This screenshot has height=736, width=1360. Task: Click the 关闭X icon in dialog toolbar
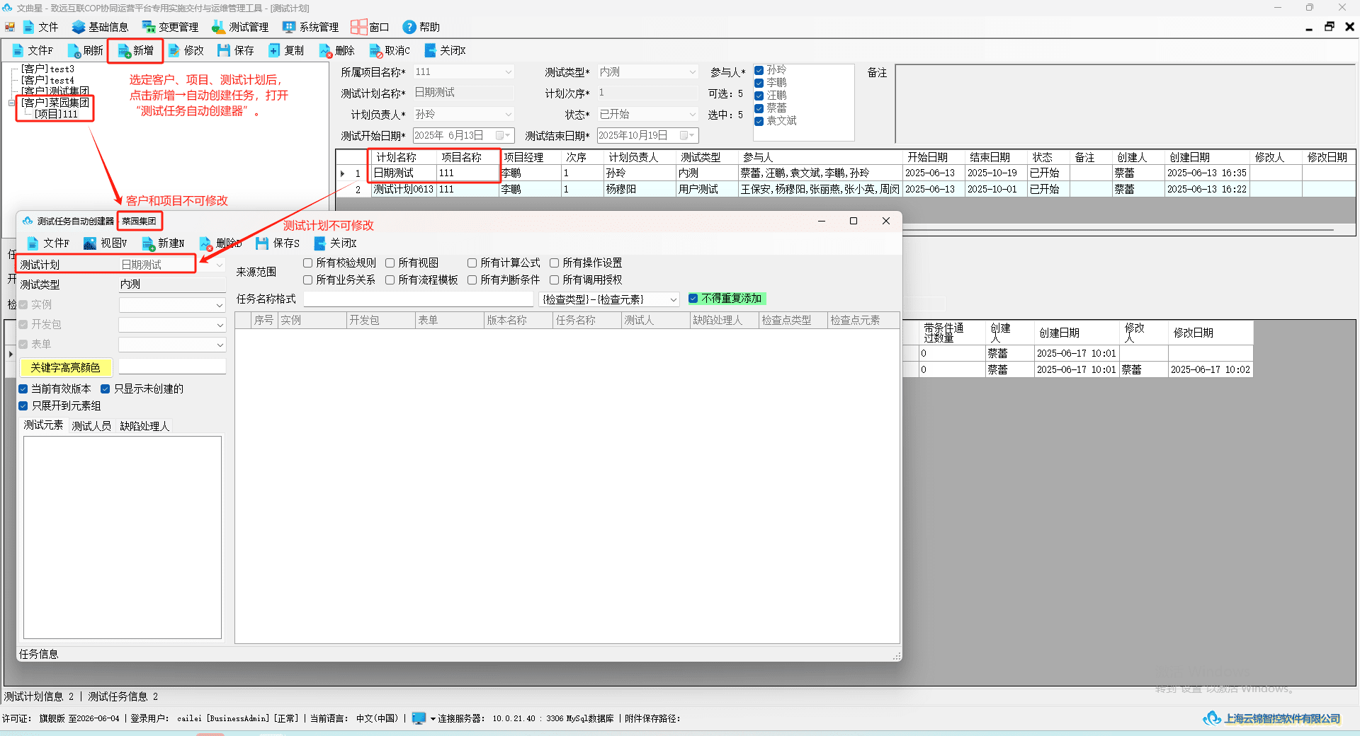(x=319, y=243)
